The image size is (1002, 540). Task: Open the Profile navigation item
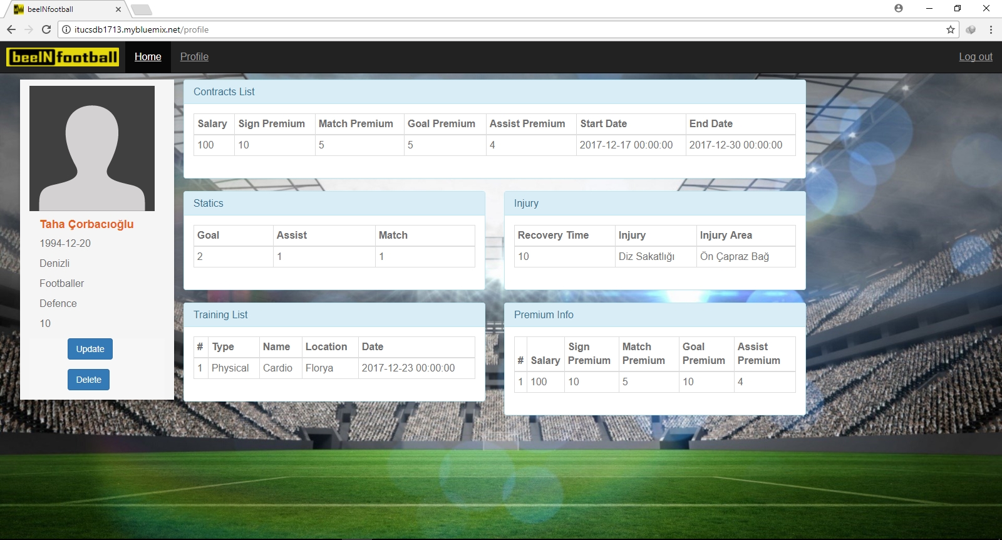194,57
